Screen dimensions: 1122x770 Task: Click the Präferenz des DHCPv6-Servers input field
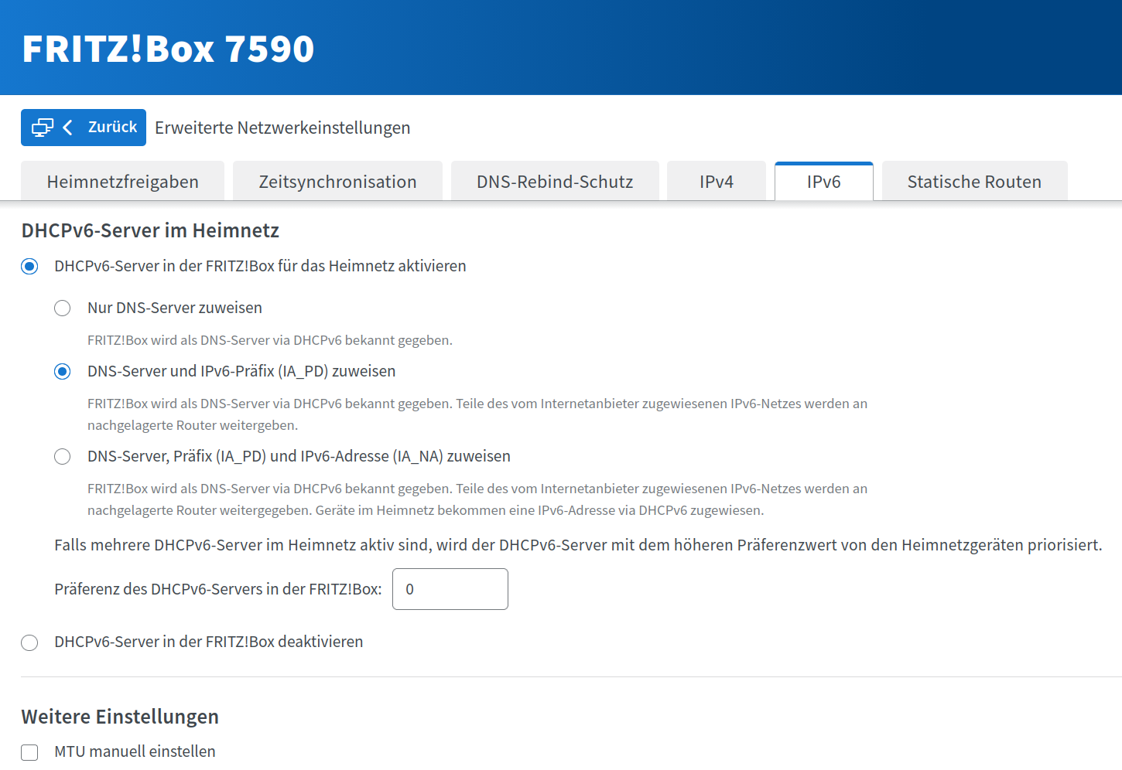click(450, 589)
